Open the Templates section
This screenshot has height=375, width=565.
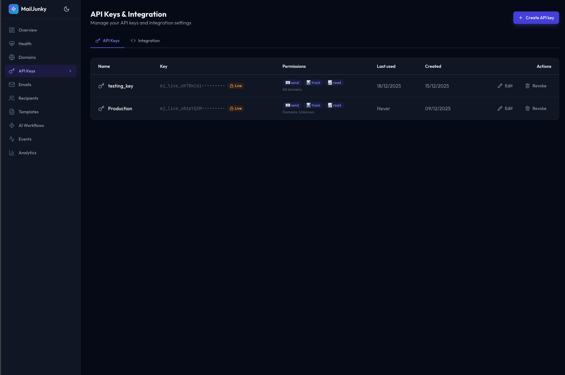28,112
